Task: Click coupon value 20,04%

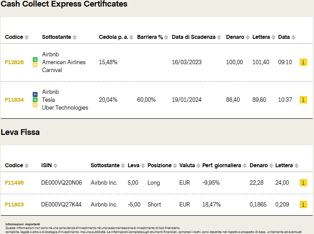Action: (x=108, y=100)
